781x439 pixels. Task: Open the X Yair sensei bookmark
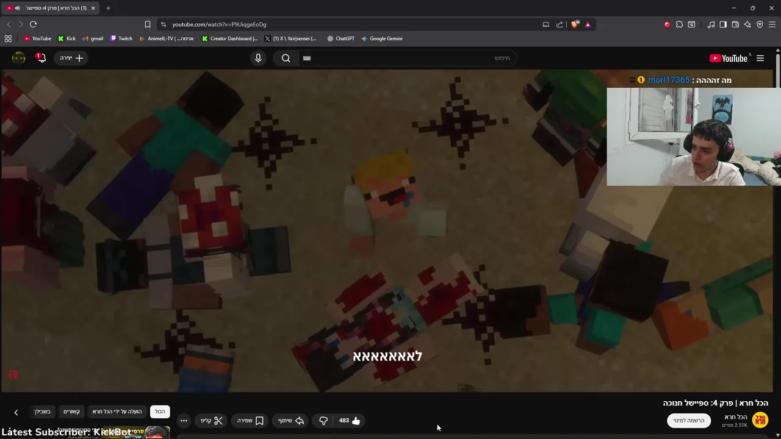point(290,38)
